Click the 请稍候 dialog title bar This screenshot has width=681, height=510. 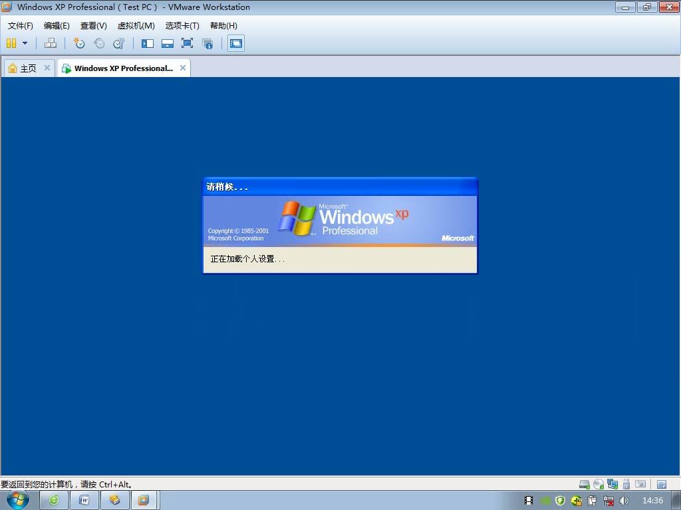[340, 187]
